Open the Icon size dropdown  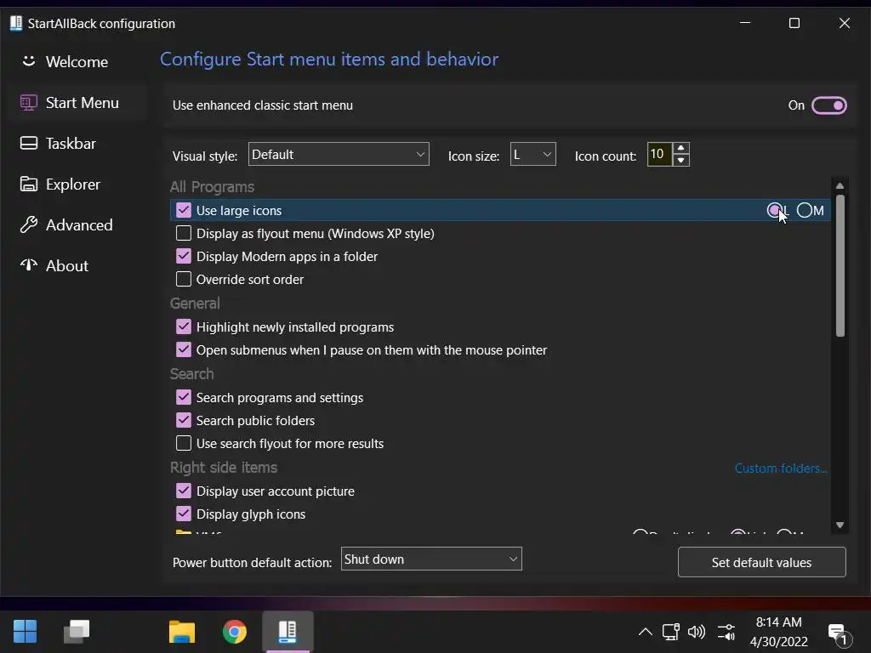tap(532, 154)
